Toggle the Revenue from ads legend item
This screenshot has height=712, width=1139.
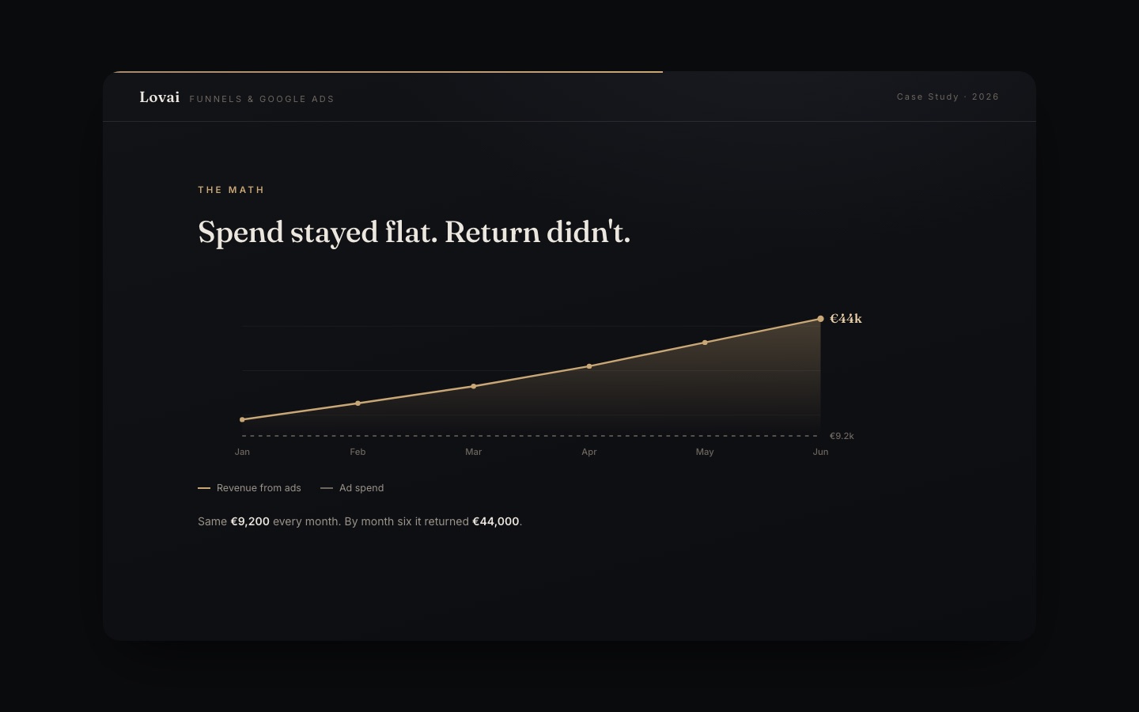coord(249,488)
